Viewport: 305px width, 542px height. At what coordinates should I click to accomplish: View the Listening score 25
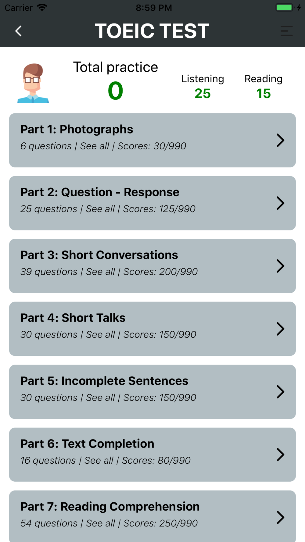click(x=203, y=93)
